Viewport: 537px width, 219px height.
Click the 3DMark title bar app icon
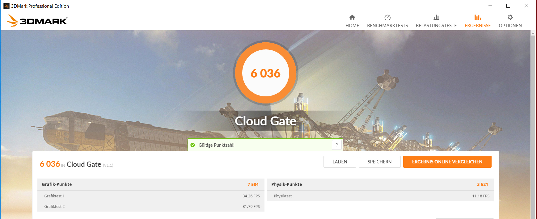tap(6, 6)
